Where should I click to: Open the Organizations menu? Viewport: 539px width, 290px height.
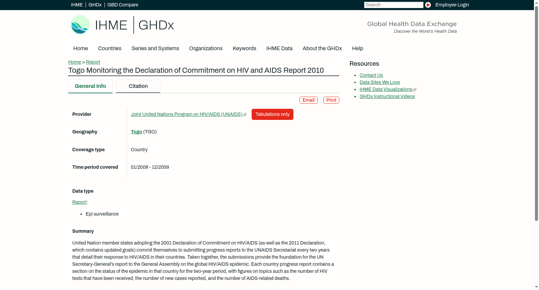point(206,49)
